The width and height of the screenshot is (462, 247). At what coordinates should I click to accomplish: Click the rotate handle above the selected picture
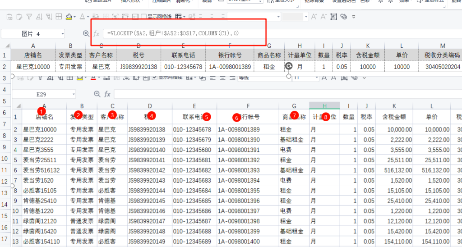(x=289, y=66)
